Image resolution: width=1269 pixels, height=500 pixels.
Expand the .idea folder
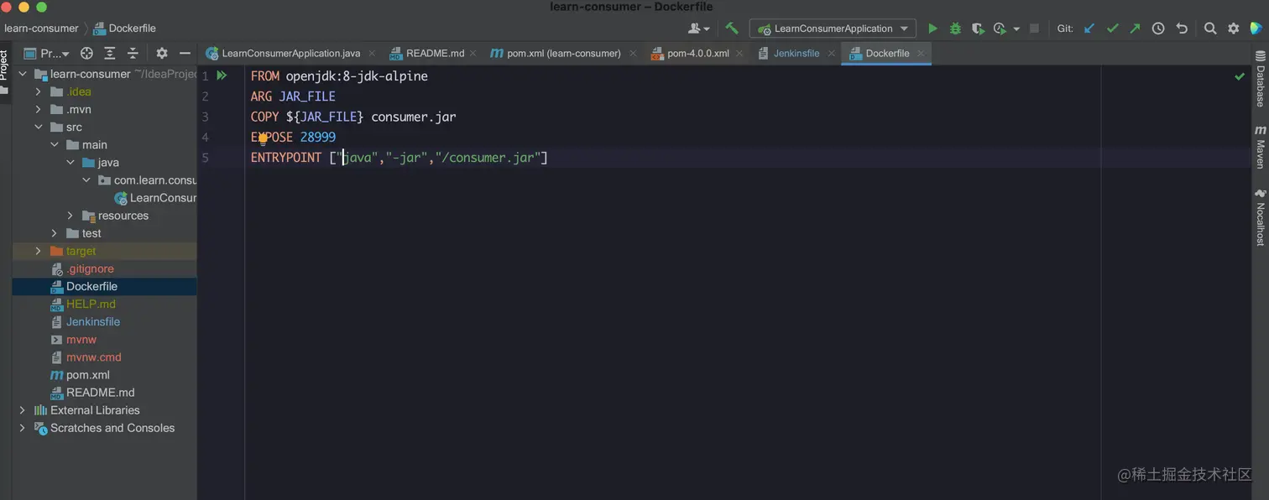[x=38, y=91]
